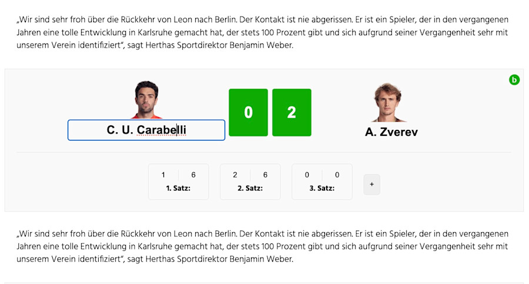Screen dimensions: 529x284
Task: Edit Carabelli's 2. Satz score of 2
Action: (235, 175)
